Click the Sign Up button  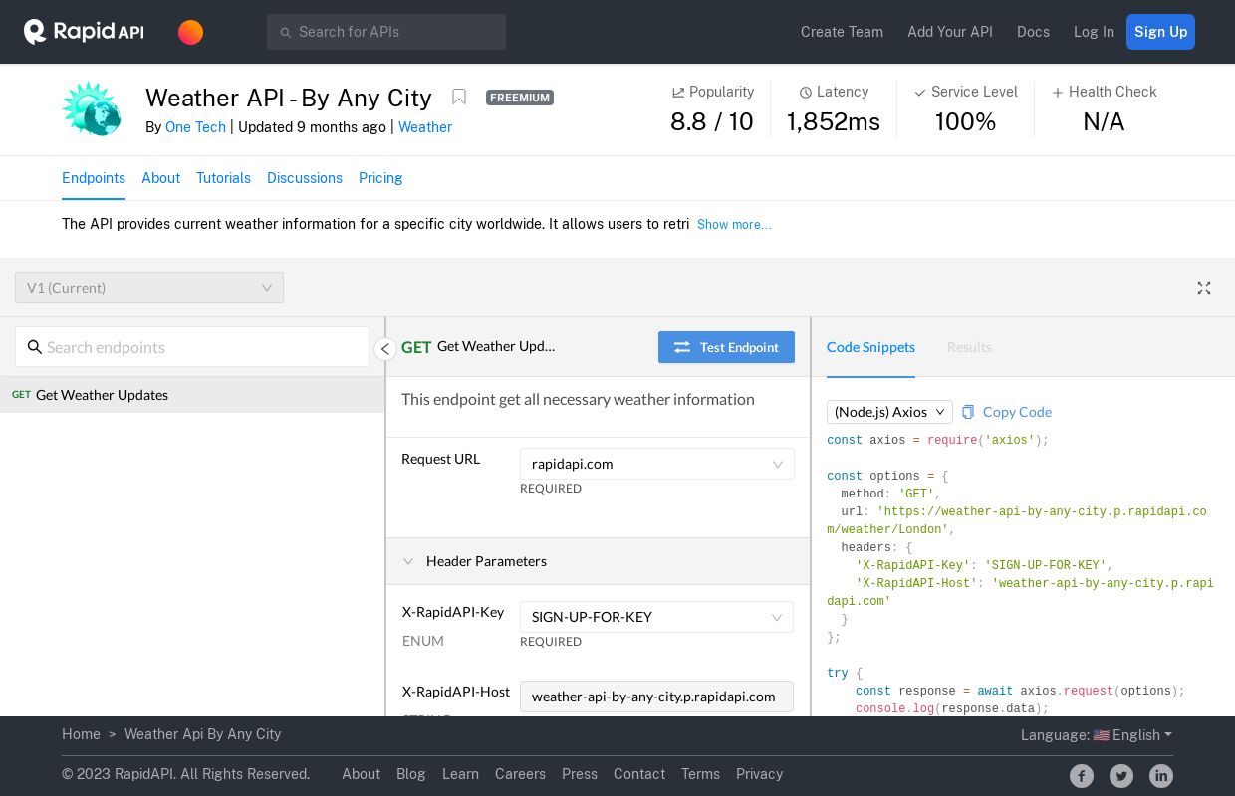pyautogui.click(x=1160, y=32)
